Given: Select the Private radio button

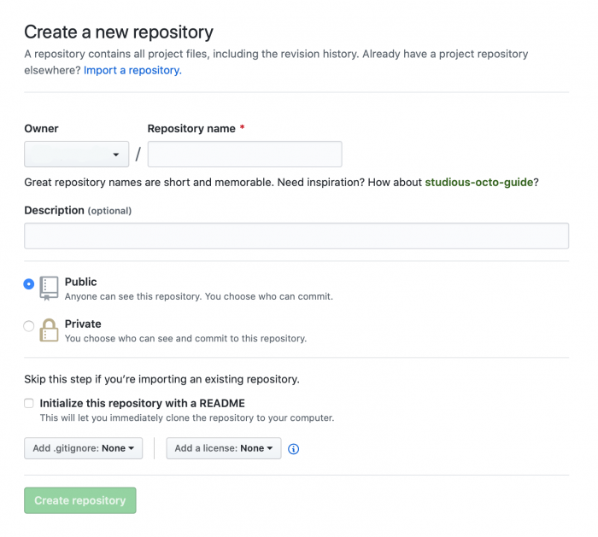Looking at the screenshot, I should coord(28,326).
